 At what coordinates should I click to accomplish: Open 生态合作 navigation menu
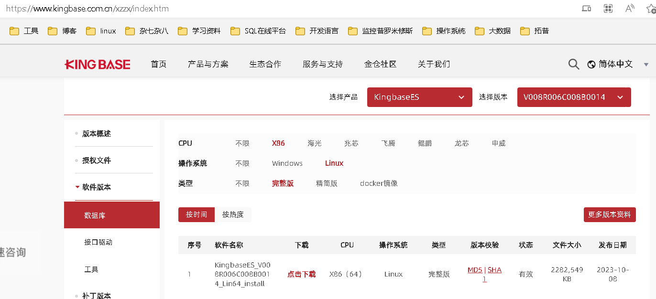pyautogui.click(x=265, y=64)
